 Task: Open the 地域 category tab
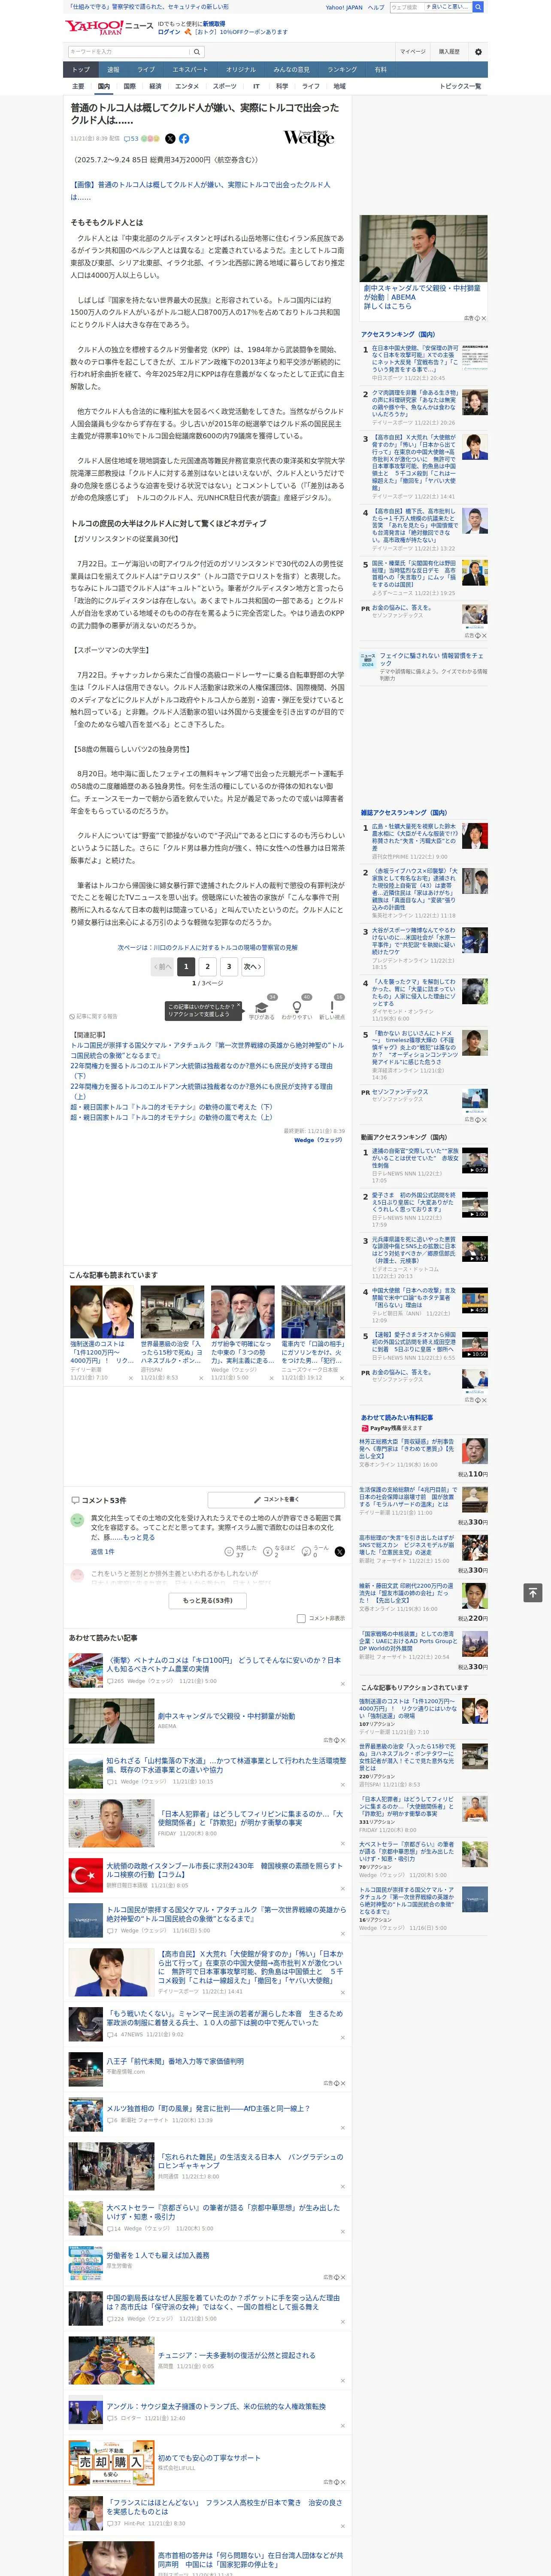(339, 86)
